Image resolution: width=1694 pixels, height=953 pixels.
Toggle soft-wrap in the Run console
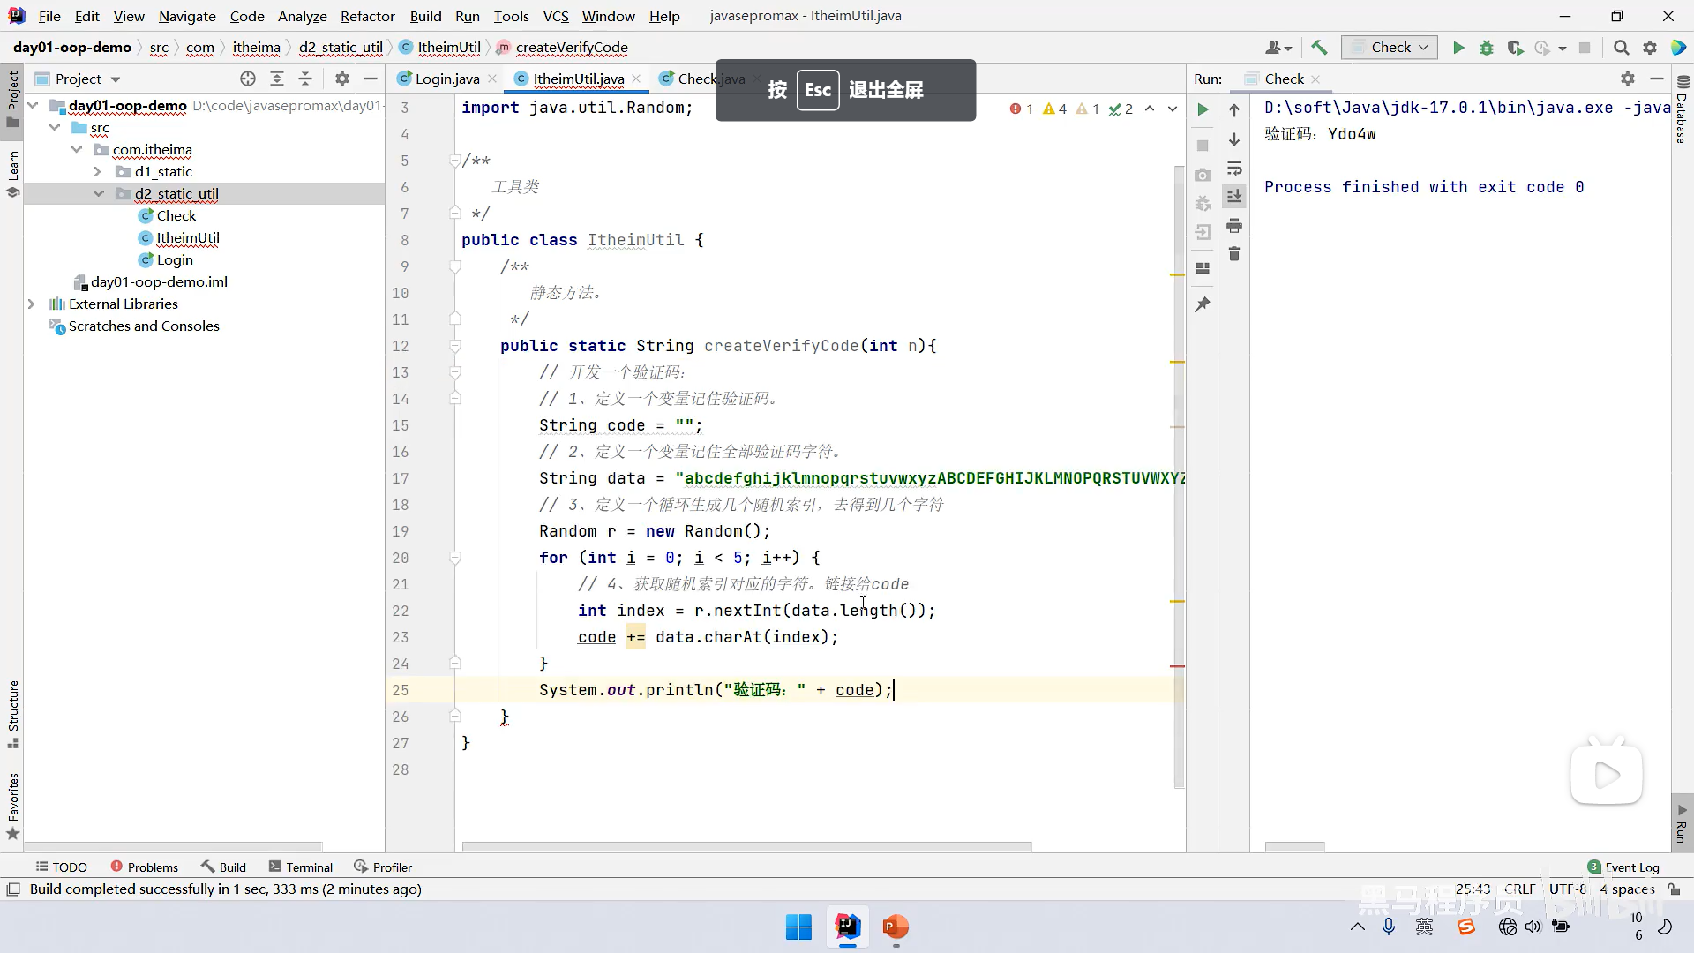click(1234, 168)
